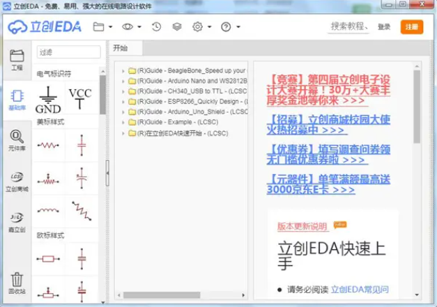Click the 电气标识符 section header
Viewport: 437px width, 307px height.
[x=54, y=74]
